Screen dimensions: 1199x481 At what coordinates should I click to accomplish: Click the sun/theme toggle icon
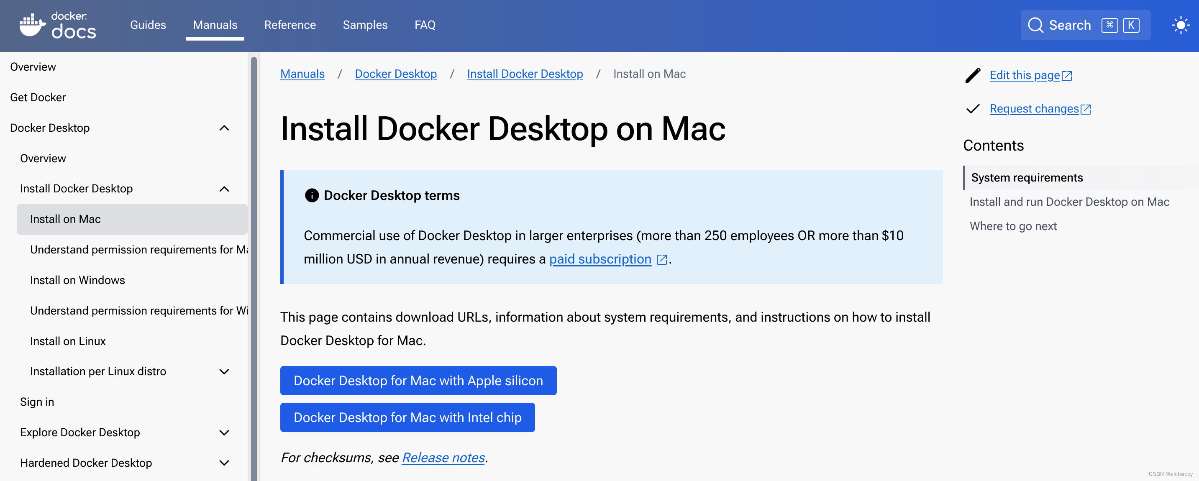[x=1180, y=25]
